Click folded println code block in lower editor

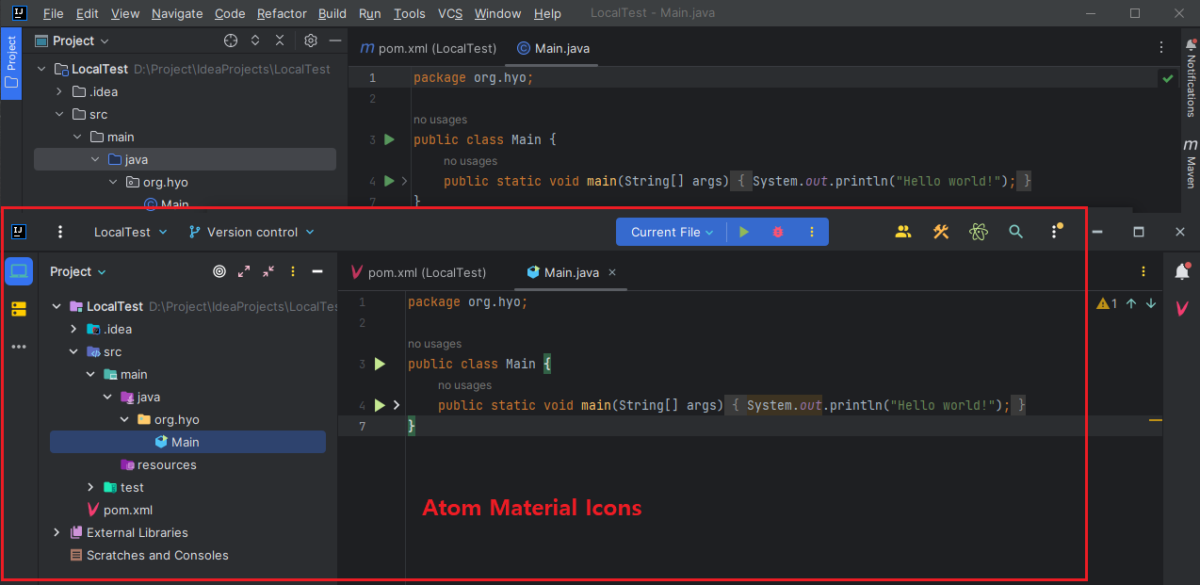tap(874, 405)
